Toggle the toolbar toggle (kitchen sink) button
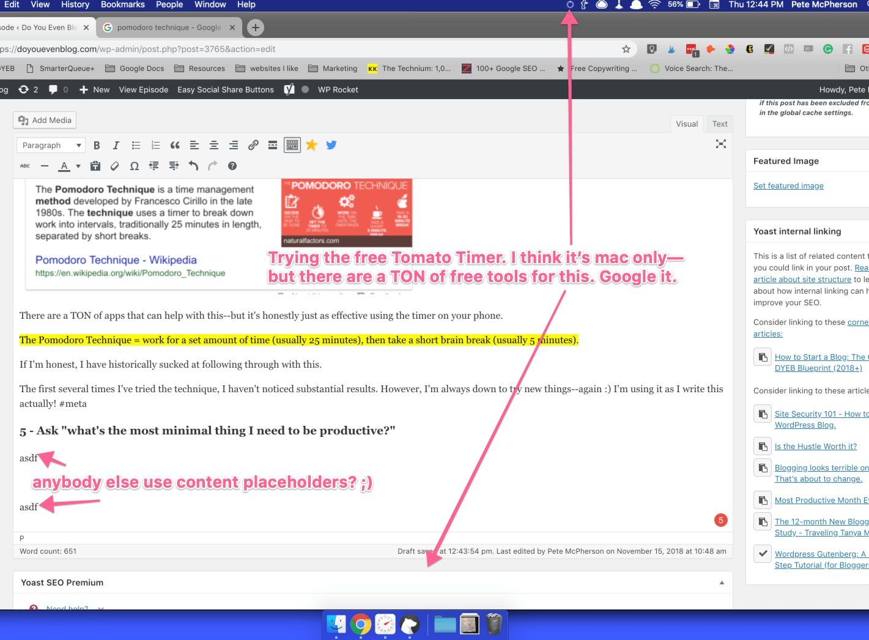This screenshot has width=869, height=640. pyautogui.click(x=292, y=145)
